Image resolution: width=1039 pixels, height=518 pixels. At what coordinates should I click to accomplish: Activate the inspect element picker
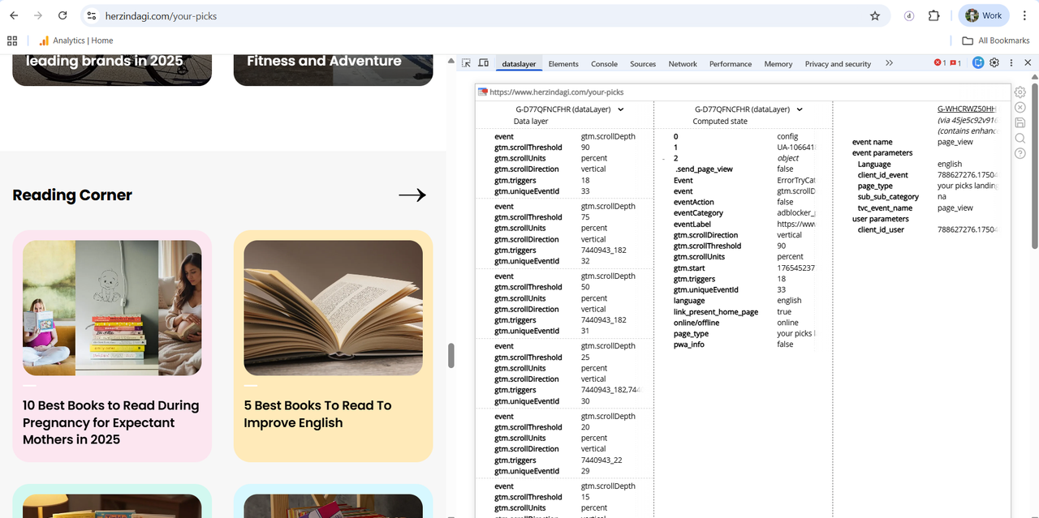click(466, 63)
